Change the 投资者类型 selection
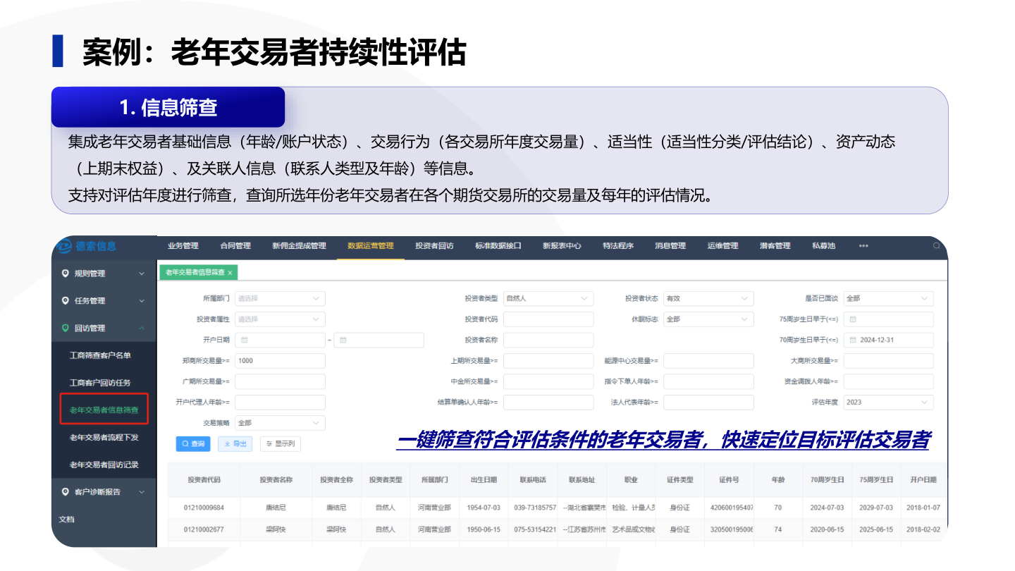 (x=548, y=299)
